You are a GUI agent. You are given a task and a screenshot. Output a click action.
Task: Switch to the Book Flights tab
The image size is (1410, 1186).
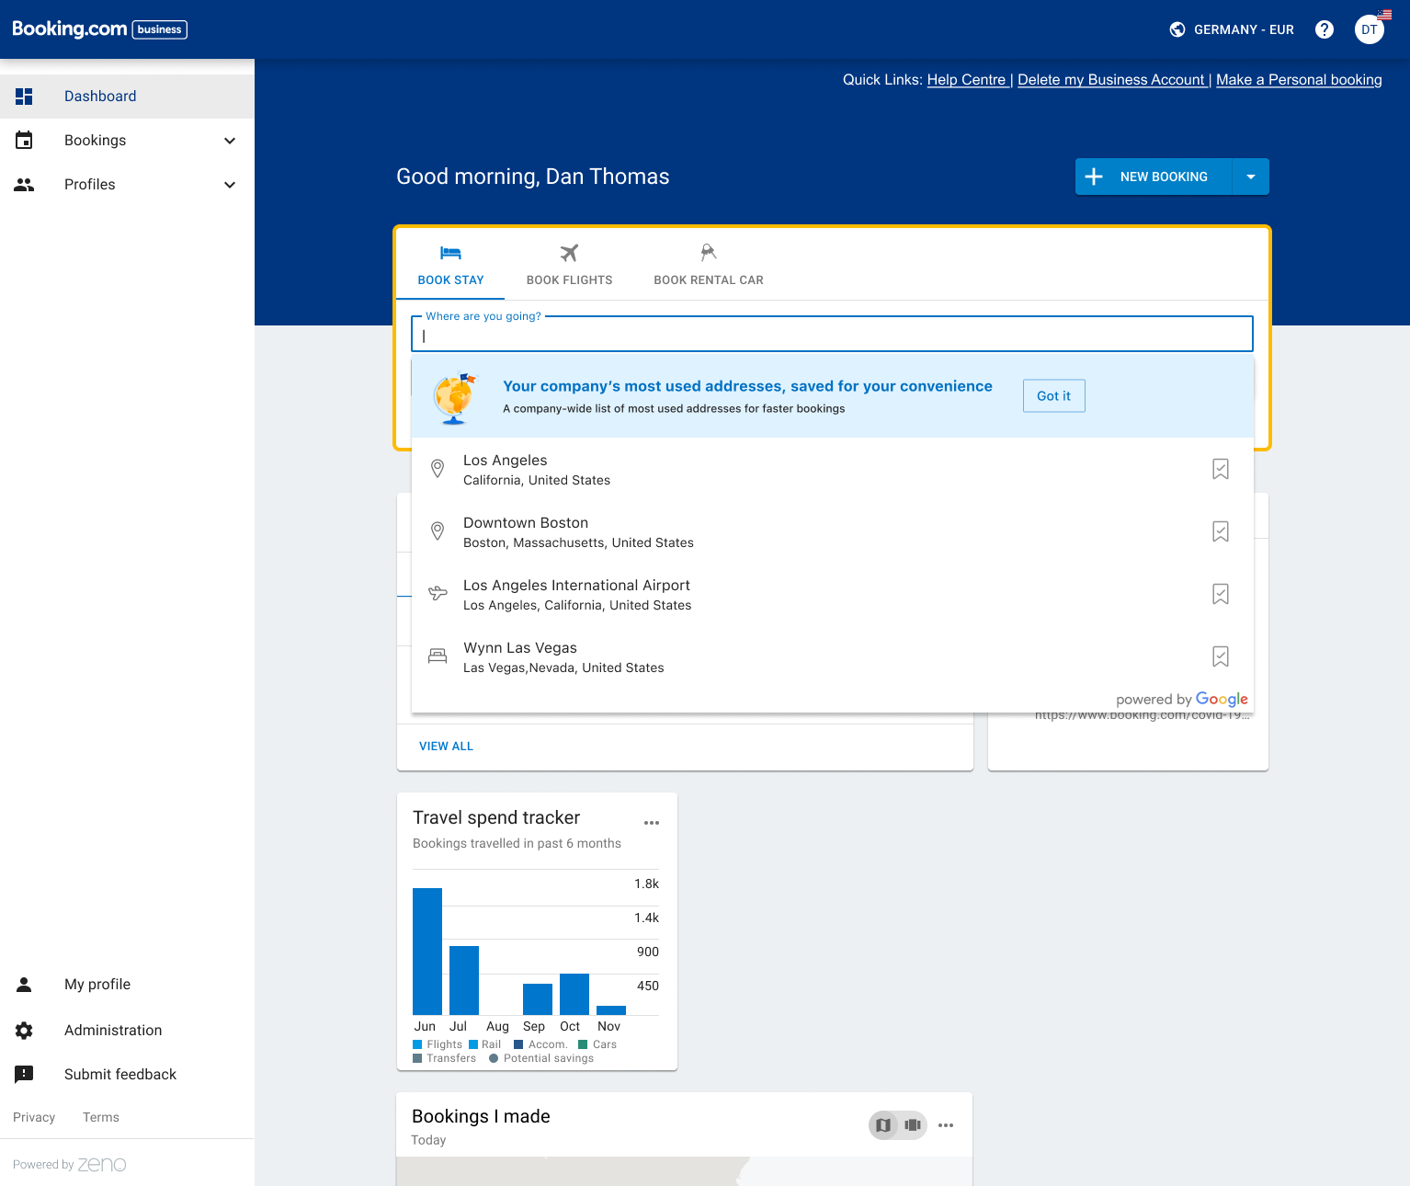point(569,265)
